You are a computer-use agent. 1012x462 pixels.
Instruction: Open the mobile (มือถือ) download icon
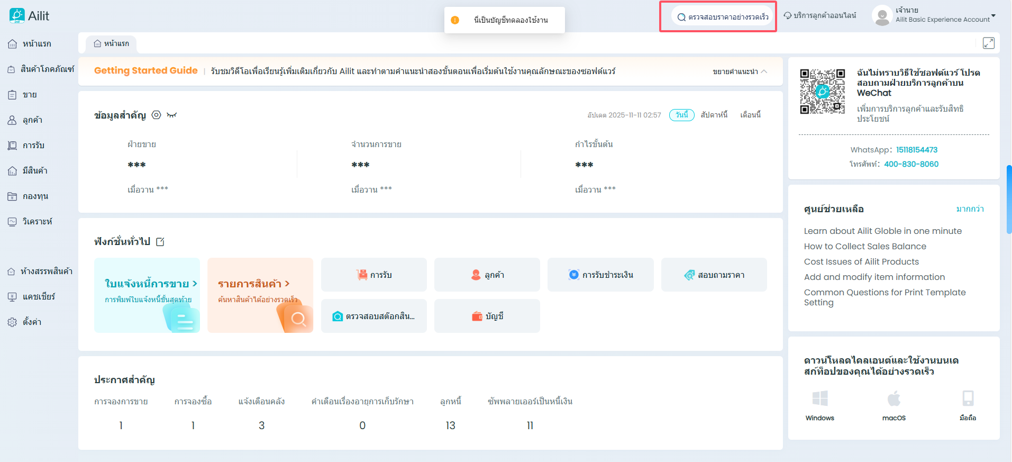(968, 405)
